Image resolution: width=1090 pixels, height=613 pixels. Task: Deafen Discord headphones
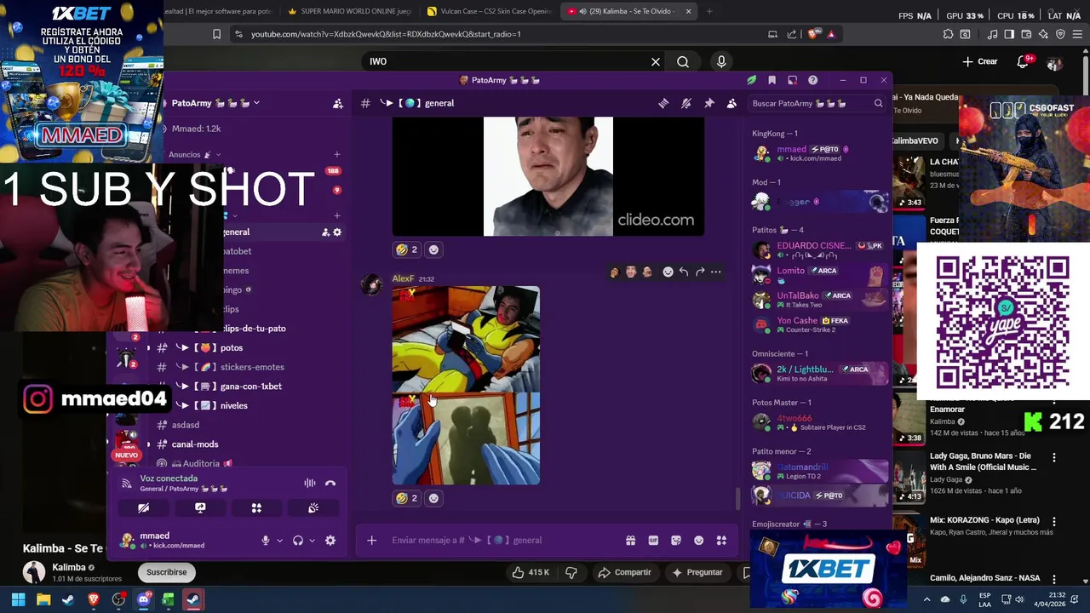[298, 541]
